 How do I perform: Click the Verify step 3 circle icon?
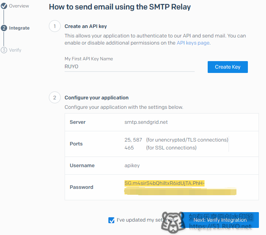pos(4,50)
